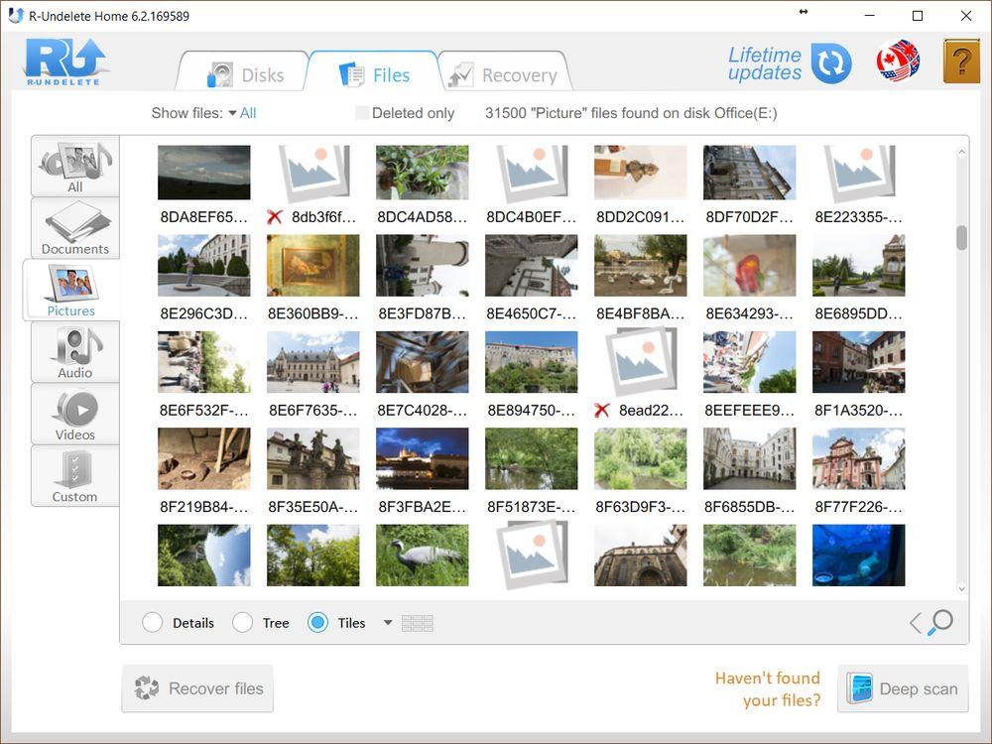The width and height of the screenshot is (992, 744).
Task: Select thumbnail 8DC4AD58 plant picture
Action: click(x=422, y=172)
